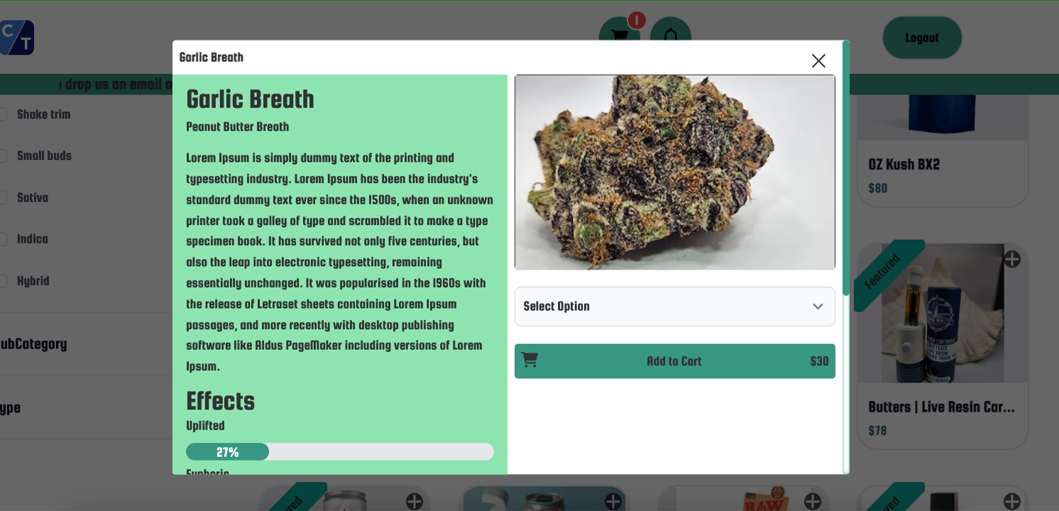This screenshot has height=511, width=1059.
Task: Click Add to Cart for $30
Action: tap(674, 361)
